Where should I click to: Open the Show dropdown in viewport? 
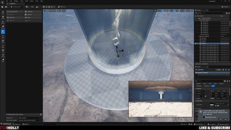pyautogui.click(x=64, y=11)
